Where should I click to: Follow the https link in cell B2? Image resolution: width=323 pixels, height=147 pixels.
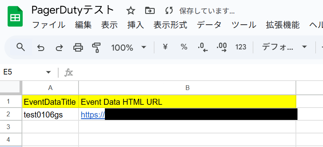pos(93,115)
